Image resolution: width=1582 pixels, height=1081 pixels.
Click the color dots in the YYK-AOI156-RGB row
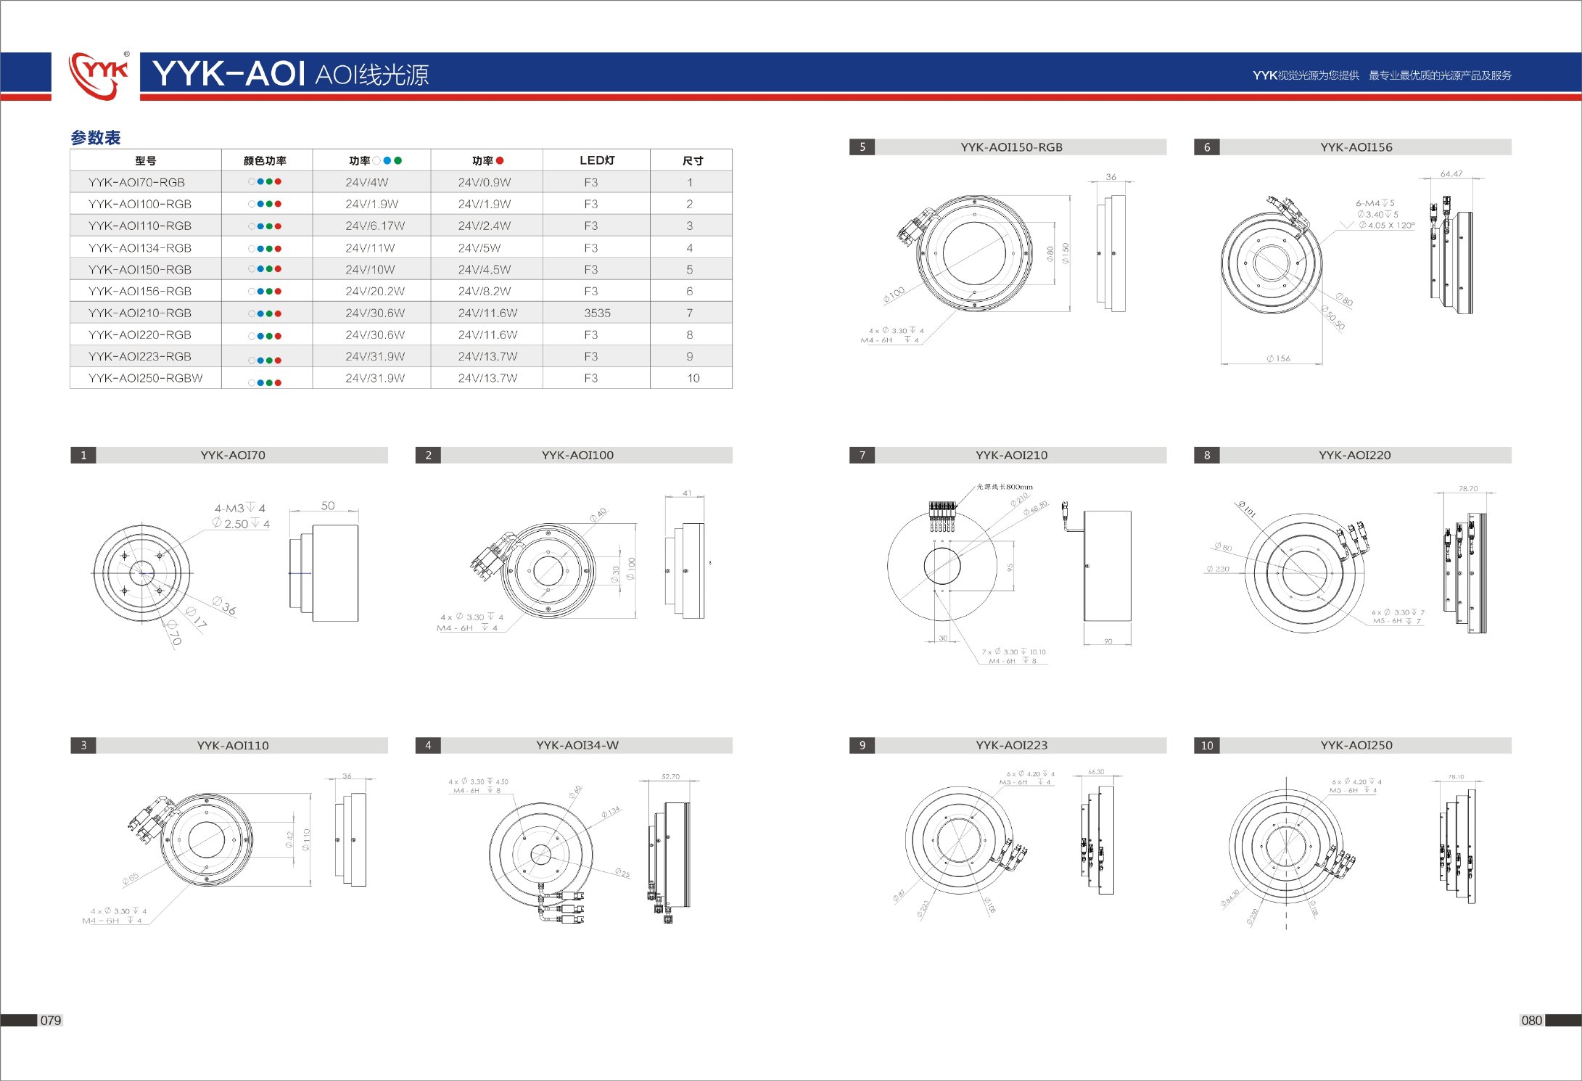265,292
